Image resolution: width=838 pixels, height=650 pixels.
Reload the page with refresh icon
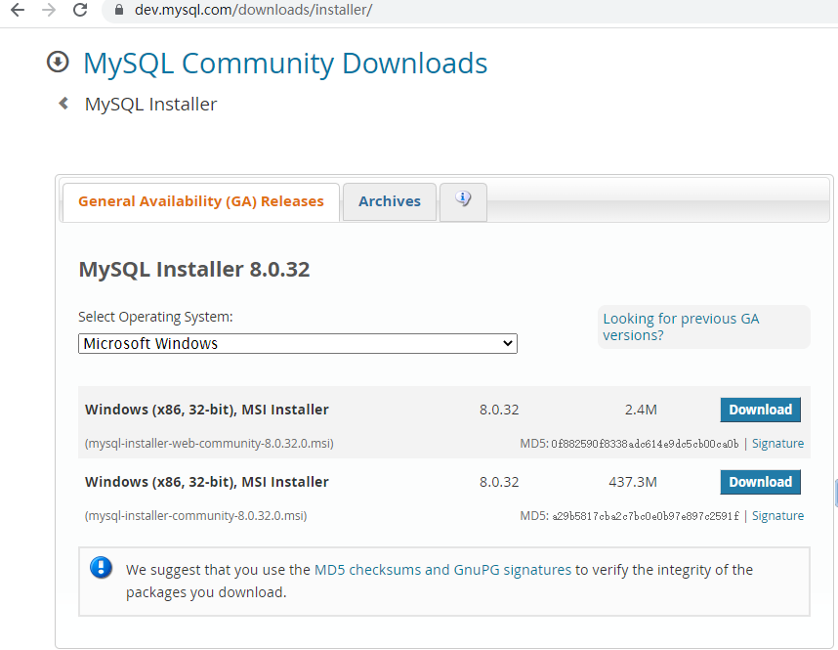click(x=80, y=10)
